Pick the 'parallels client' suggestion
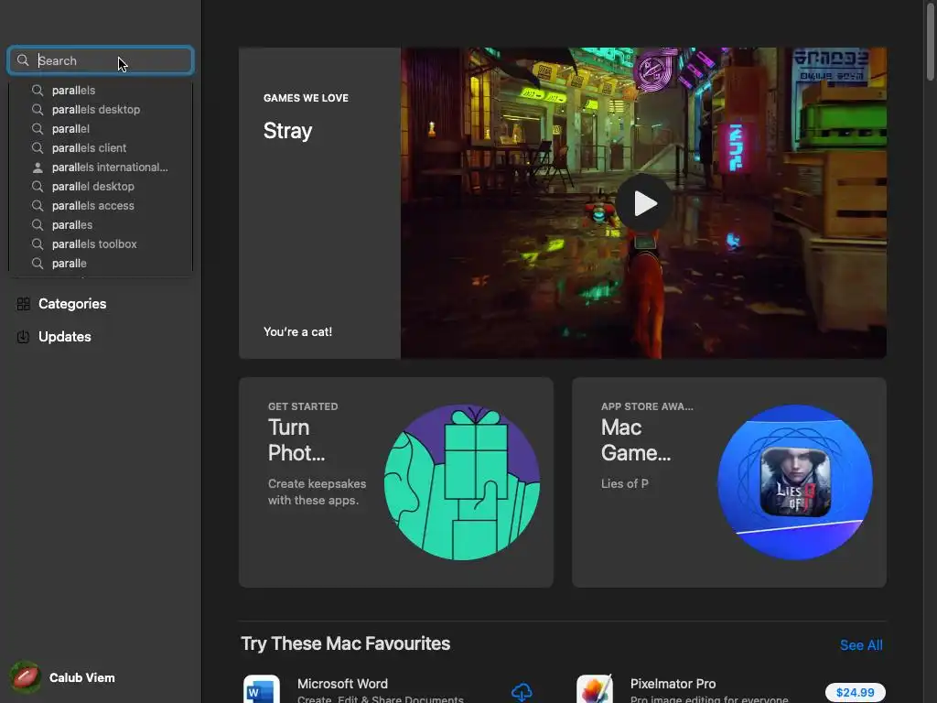 (101, 147)
